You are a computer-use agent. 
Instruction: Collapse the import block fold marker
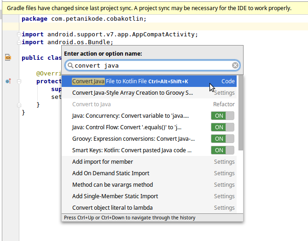(19, 34)
